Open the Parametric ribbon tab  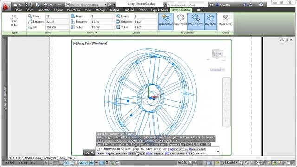pyautogui.click(x=74, y=10)
